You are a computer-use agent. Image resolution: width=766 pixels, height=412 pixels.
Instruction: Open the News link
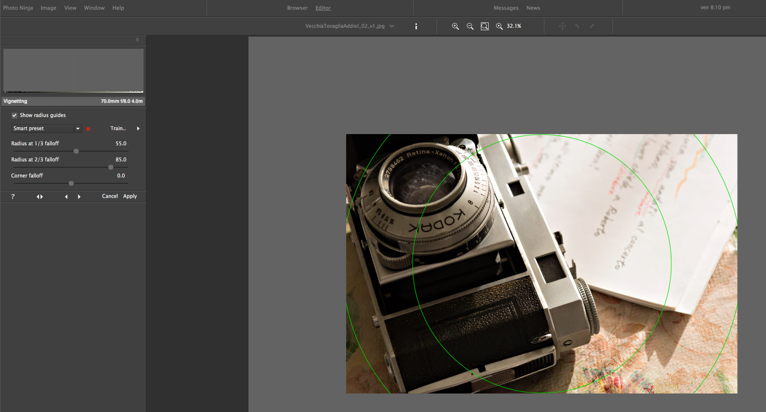click(533, 8)
